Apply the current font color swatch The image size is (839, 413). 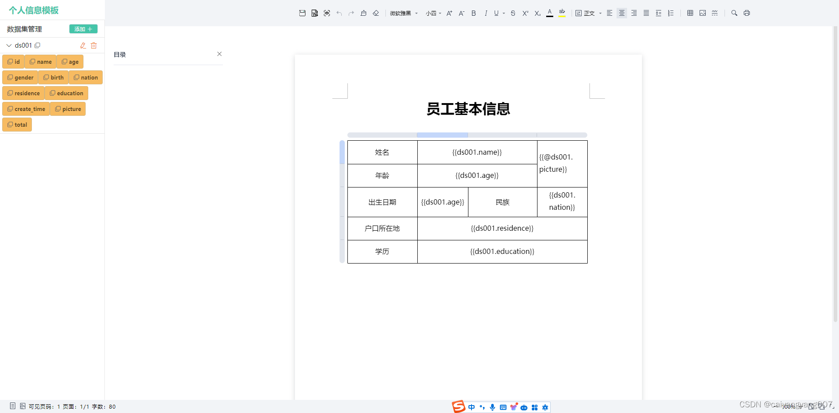(550, 13)
